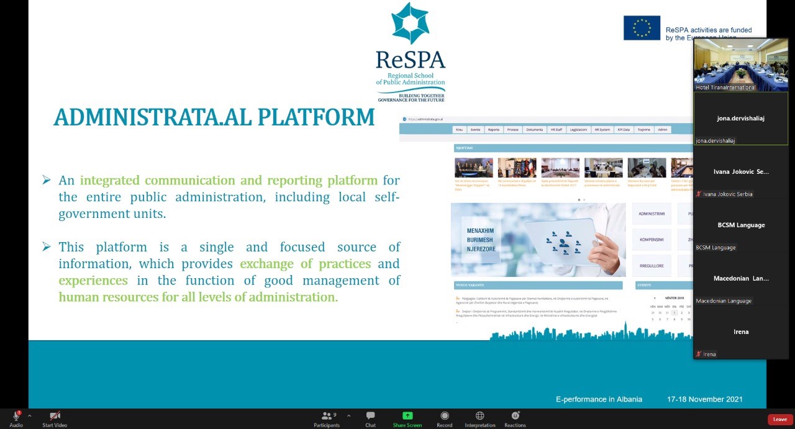Click the KOMPENSIMI tile
The height and width of the screenshot is (429, 795).
pos(652,240)
